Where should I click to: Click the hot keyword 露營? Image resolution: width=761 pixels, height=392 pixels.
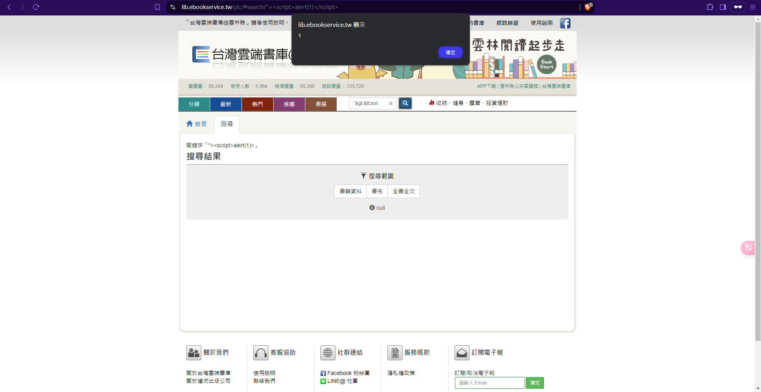point(475,103)
